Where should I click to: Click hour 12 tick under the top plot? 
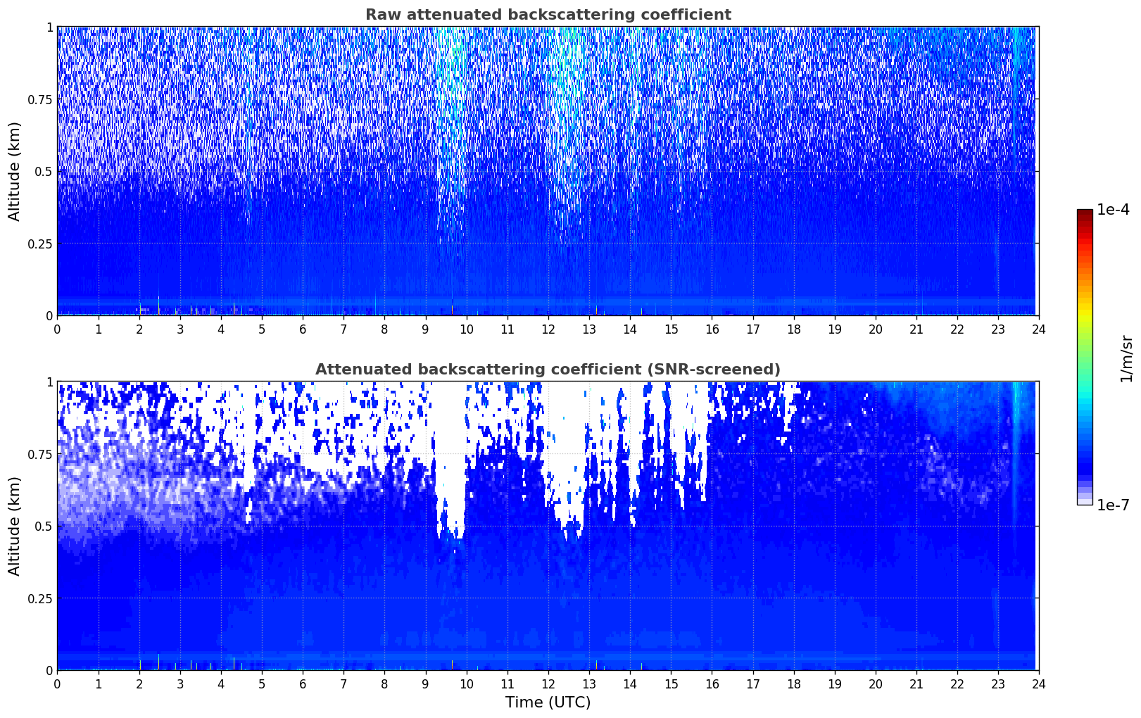pyautogui.click(x=548, y=329)
